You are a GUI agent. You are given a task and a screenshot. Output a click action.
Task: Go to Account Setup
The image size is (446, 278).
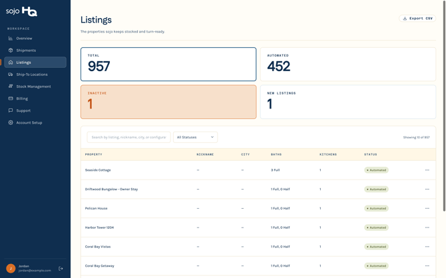[x=35, y=122]
